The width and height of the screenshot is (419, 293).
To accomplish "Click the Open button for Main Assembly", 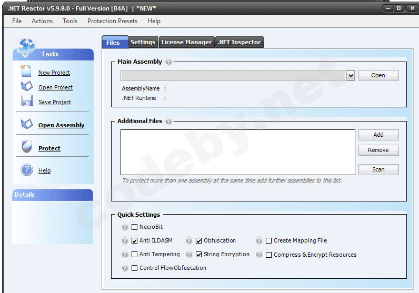I will 378,76.
